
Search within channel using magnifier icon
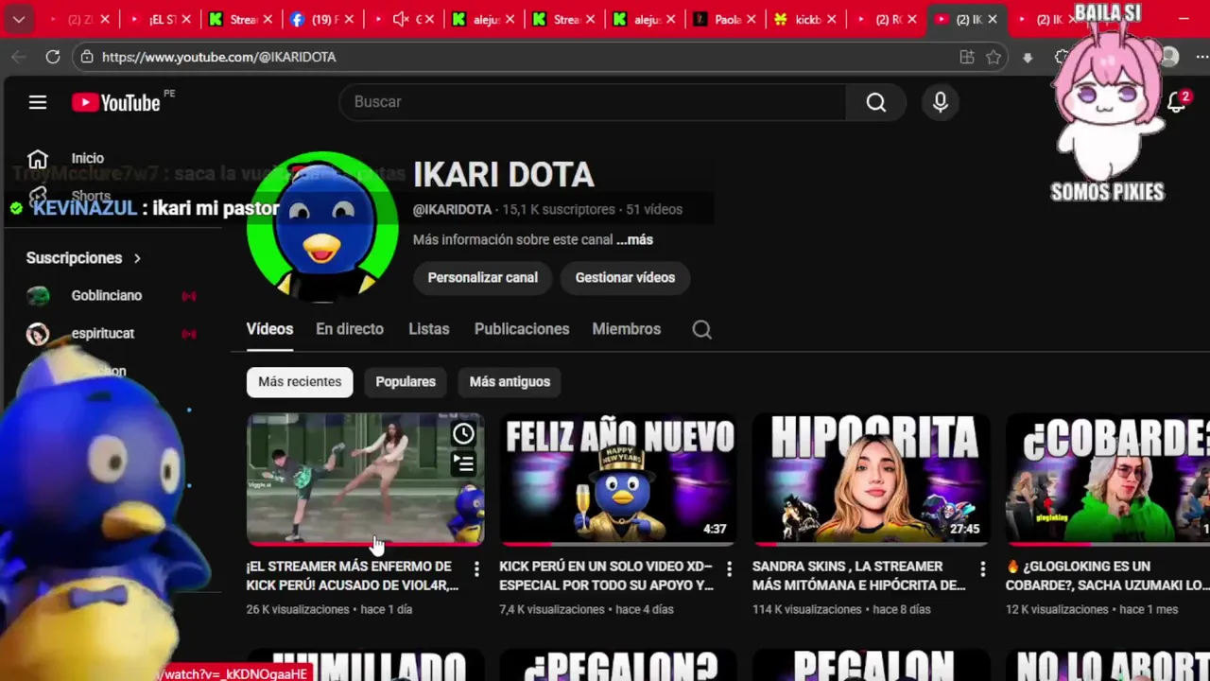(701, 329)
